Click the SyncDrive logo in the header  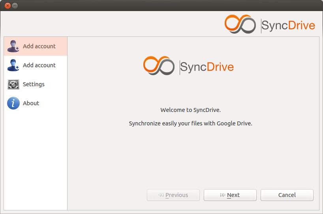(x=270, y=25)
